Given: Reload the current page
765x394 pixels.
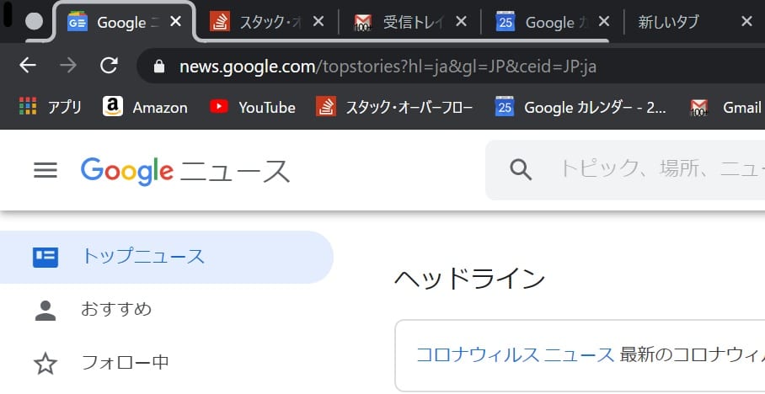Looking at the screenshot, I should tap(109, 66).
